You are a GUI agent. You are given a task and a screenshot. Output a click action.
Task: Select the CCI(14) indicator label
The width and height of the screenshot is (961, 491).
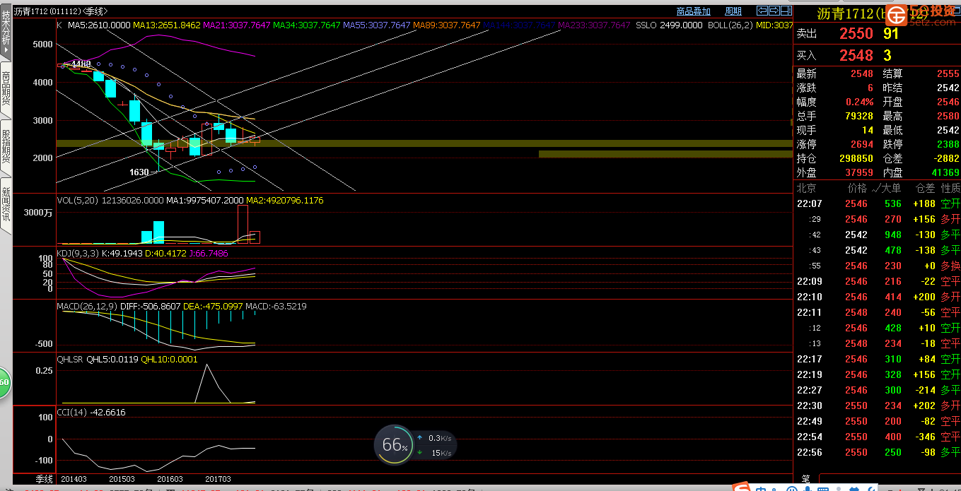click(72, 412)
